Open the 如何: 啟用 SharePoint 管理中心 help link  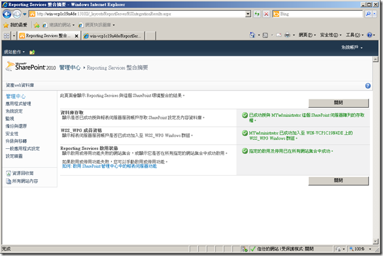(109, 166)
